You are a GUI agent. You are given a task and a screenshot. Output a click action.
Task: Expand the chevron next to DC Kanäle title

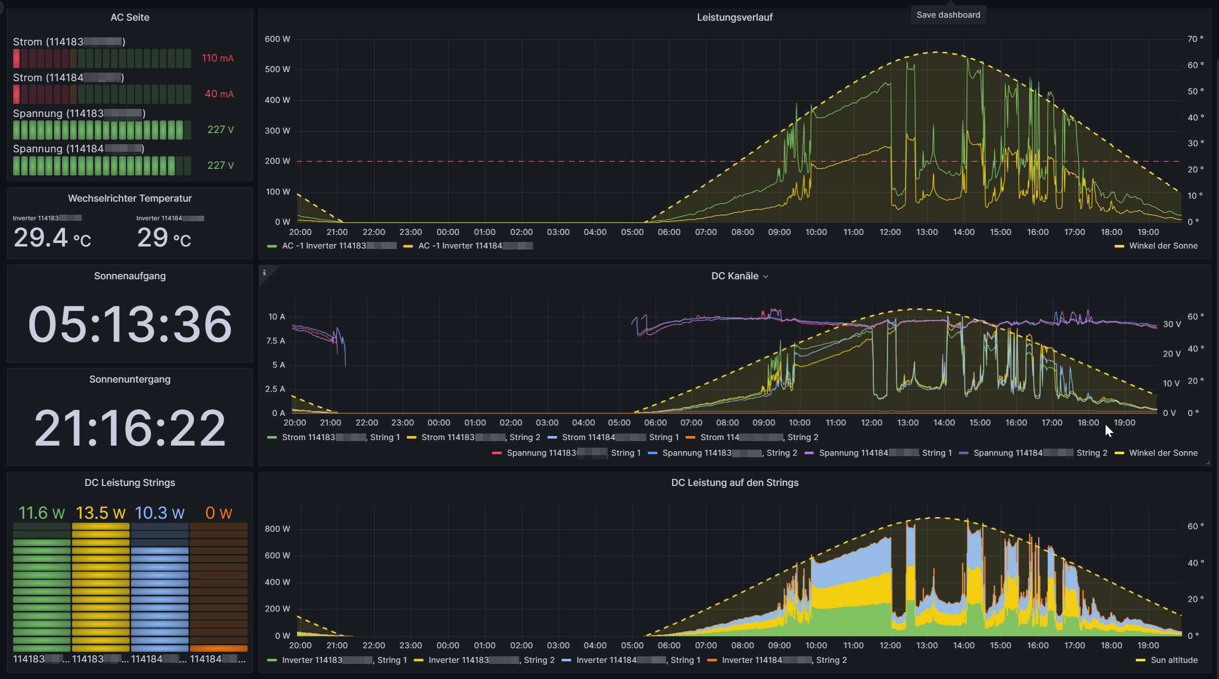(x=766, y=277)
